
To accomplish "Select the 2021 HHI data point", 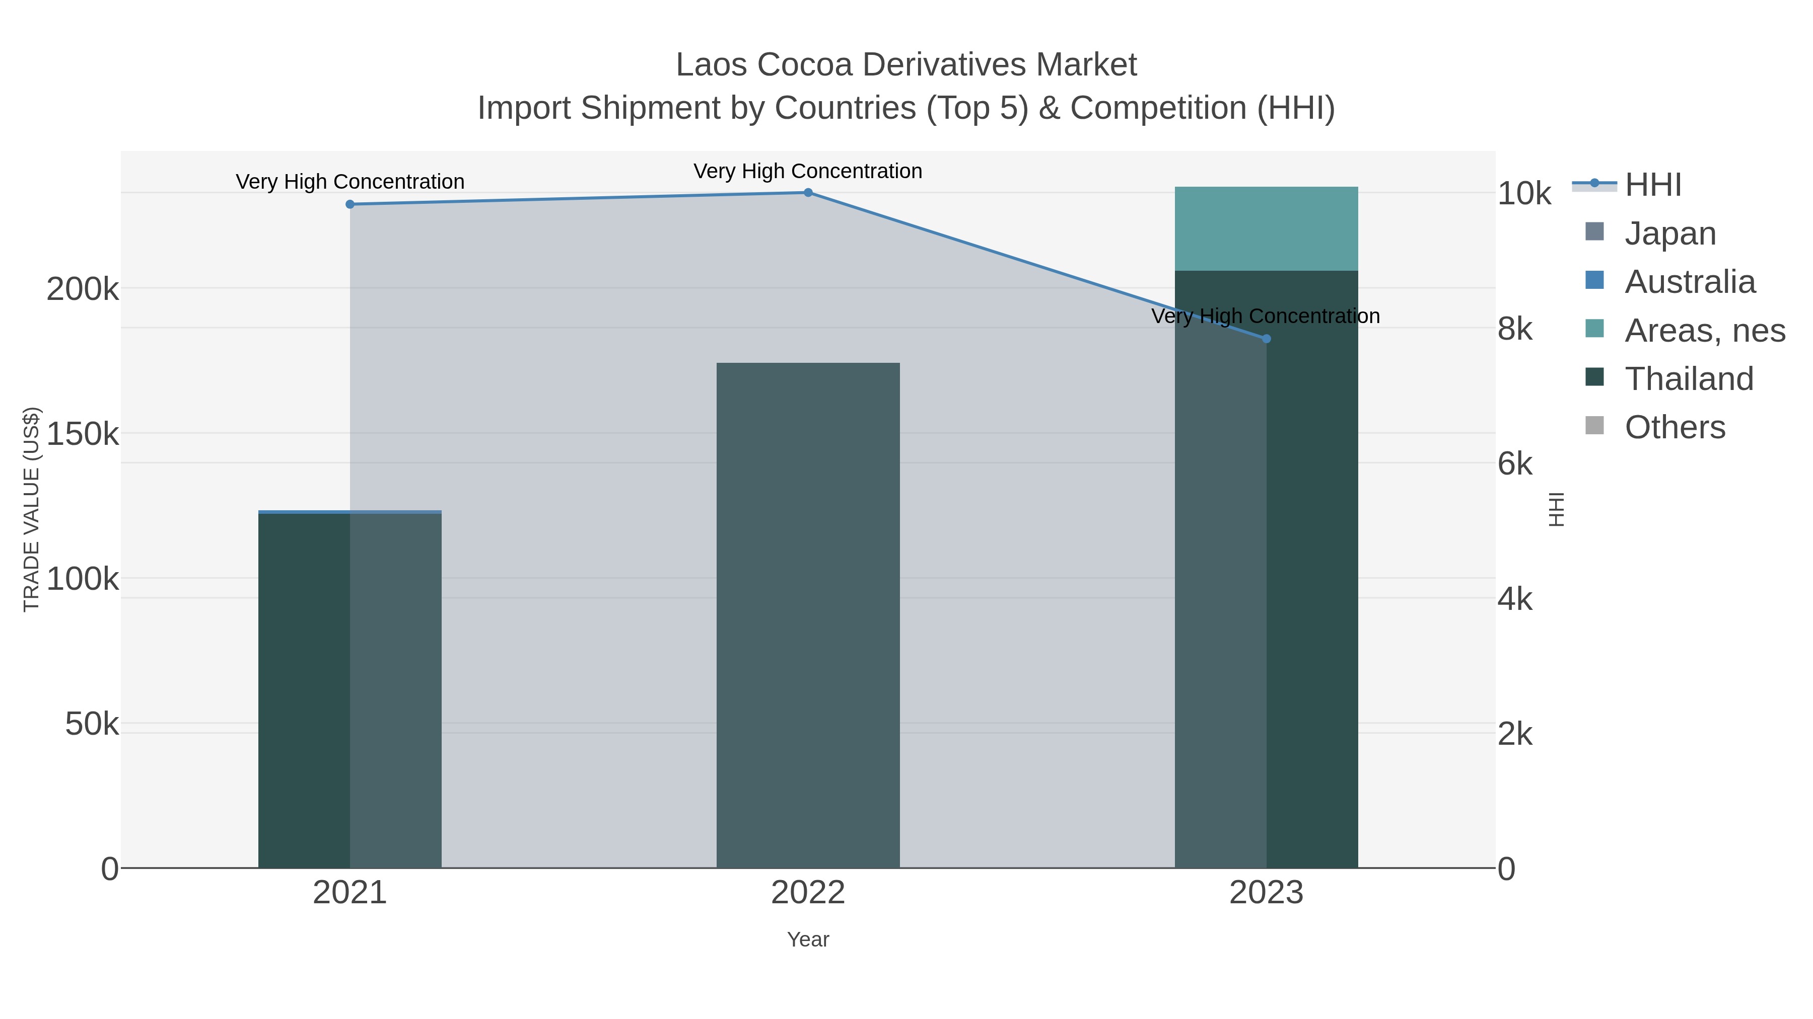I will [x=350, y=204].
